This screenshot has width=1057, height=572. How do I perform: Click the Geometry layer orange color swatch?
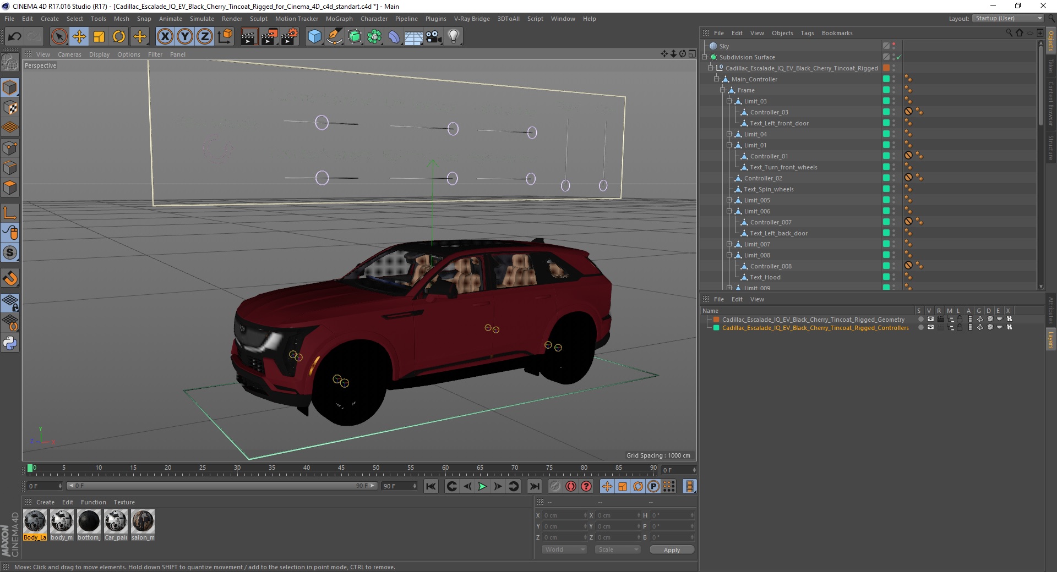click(716, 319)
